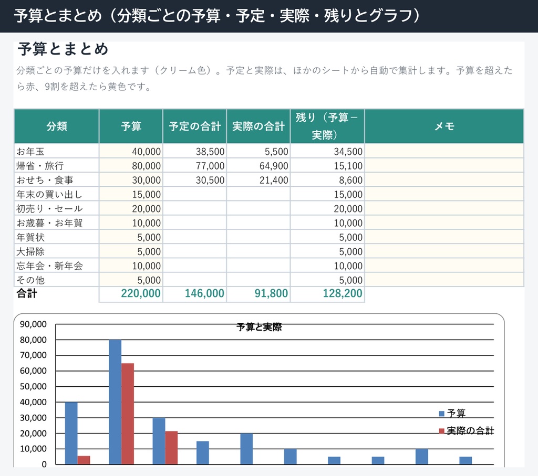Viewport: 538px width, 476px height.
Task: Select the 分類 column header
Action: [x=57, y=126]
